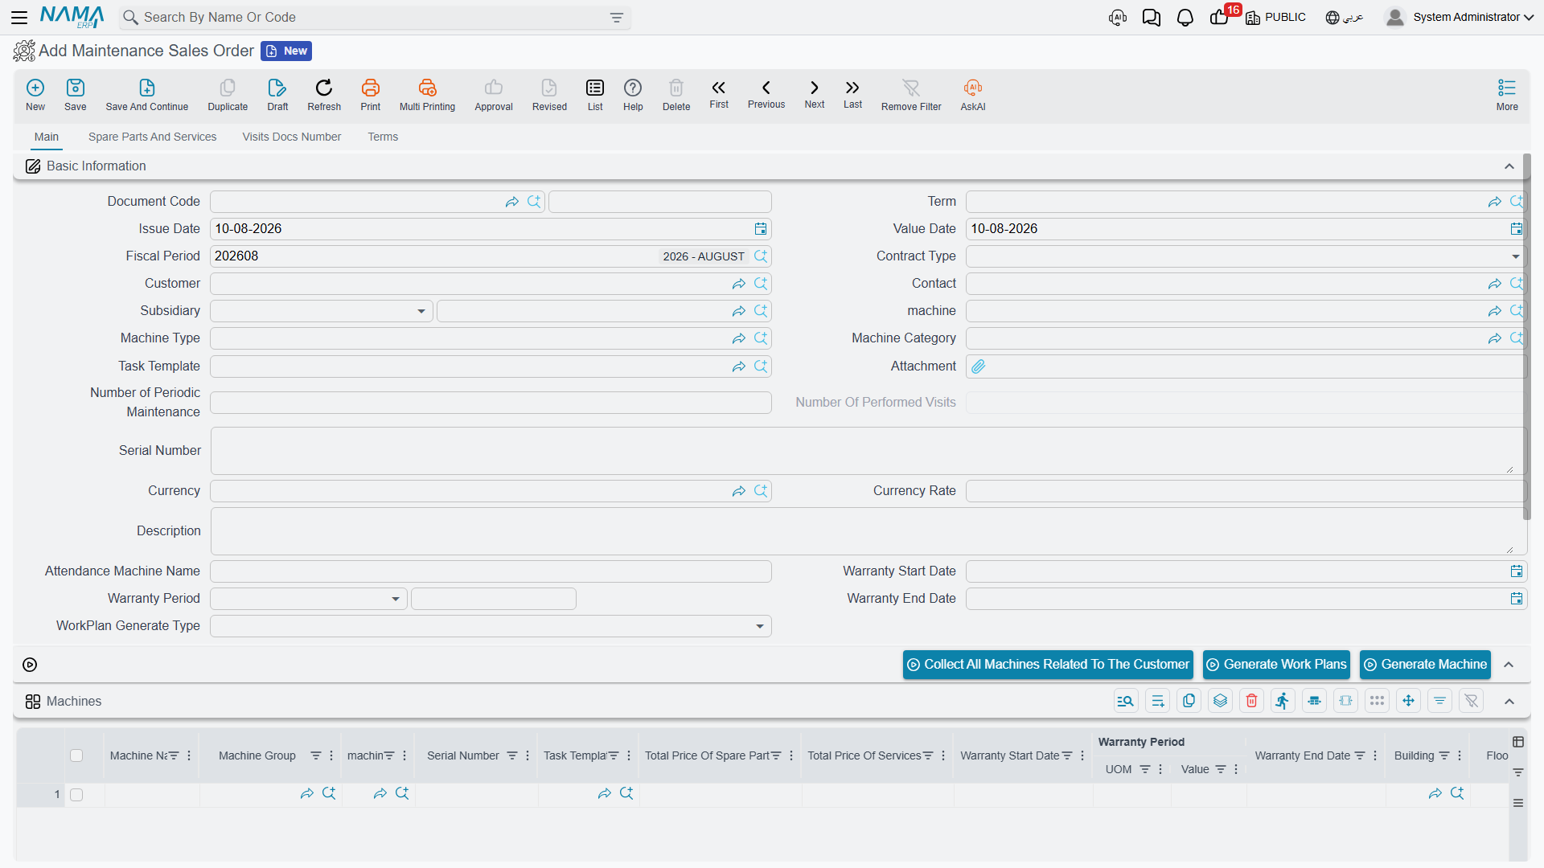The image size is (1544, 868).
Task: Click Generate Machine button
Action: [x=1425, y=665]
